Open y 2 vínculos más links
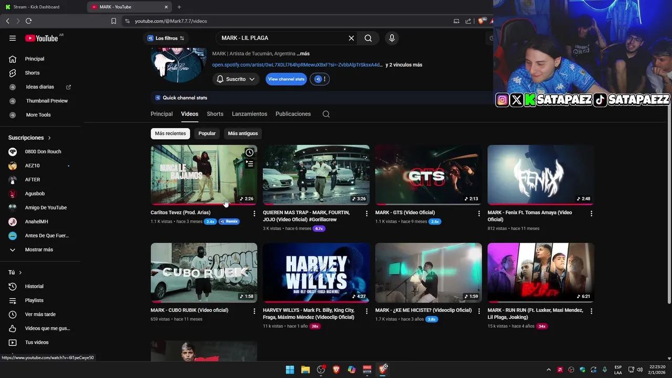This screenshot has width=672, height=378. pos(404,65)
